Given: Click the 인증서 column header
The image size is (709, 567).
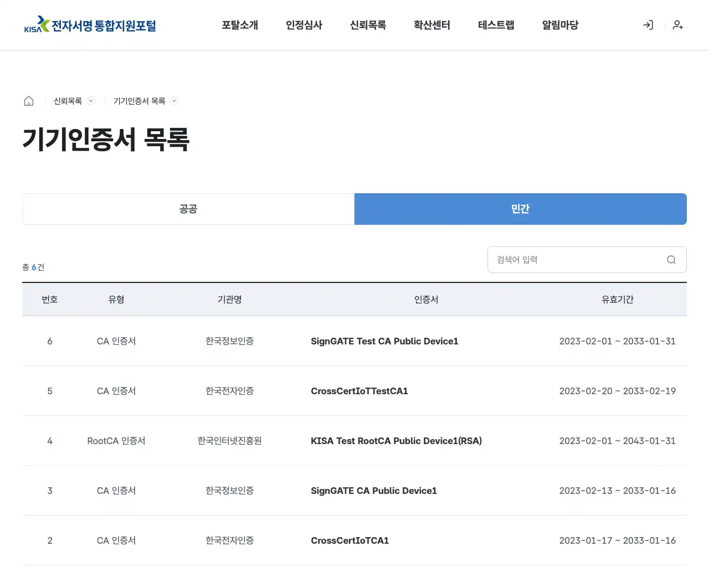Looking at the screenshot, I should [427, 300].
